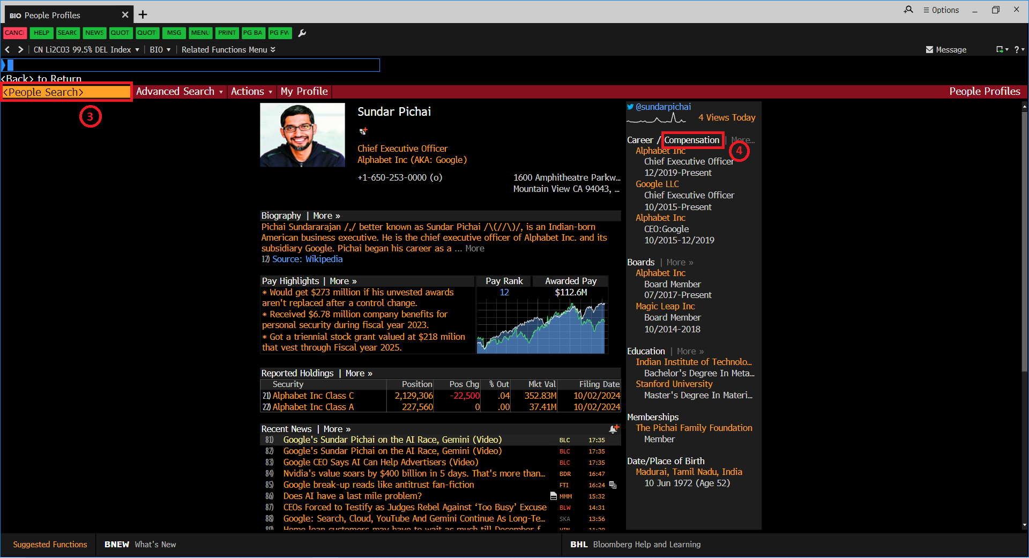
Task: Expand the Related Functions Menu
Action: [x=228, y=49]
